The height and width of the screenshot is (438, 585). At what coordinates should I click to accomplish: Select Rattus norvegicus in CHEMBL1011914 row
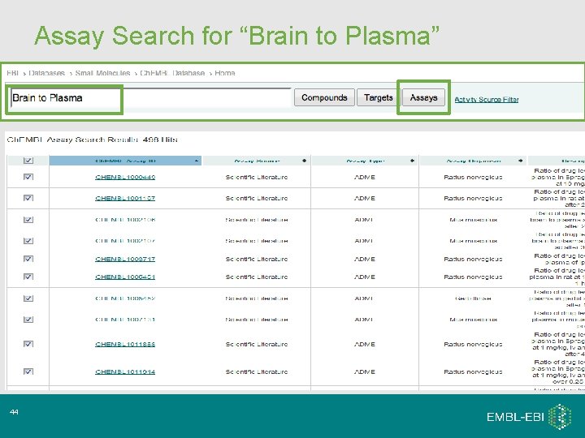point(473,372)
